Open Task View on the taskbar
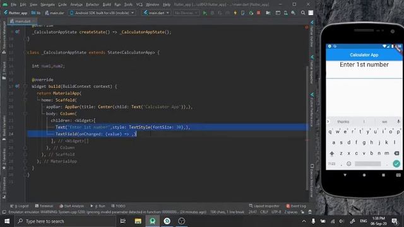 123,221
